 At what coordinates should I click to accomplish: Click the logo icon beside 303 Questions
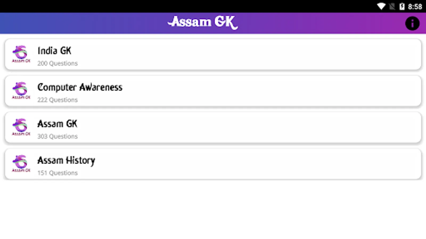pos(21,127)
